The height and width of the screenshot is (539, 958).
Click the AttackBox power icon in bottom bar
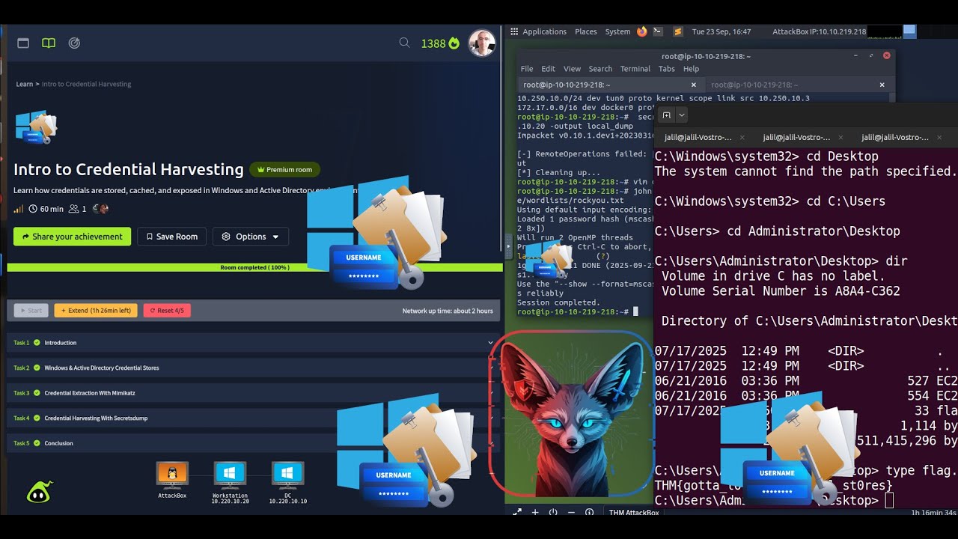coord(553,513)
